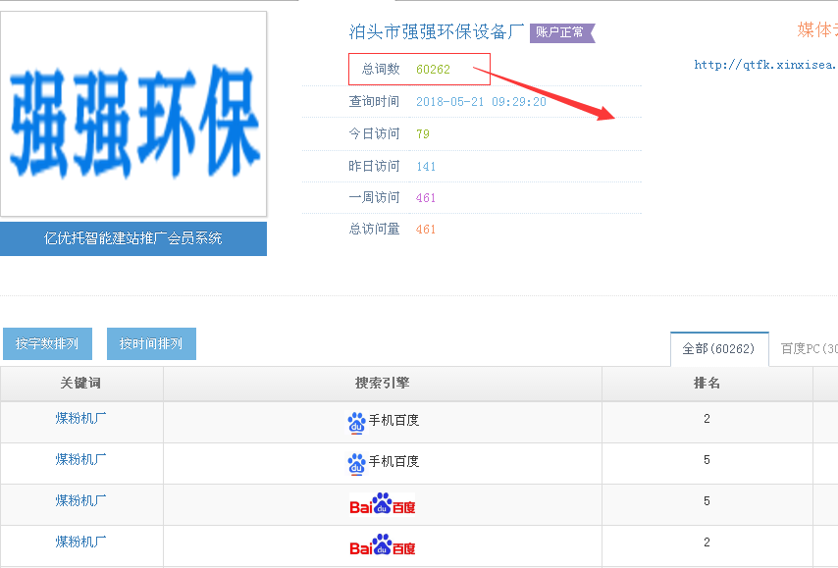838x568 pixels.
Task: Click the 今日访问 count 79
Action: click(x=423, y=134)
